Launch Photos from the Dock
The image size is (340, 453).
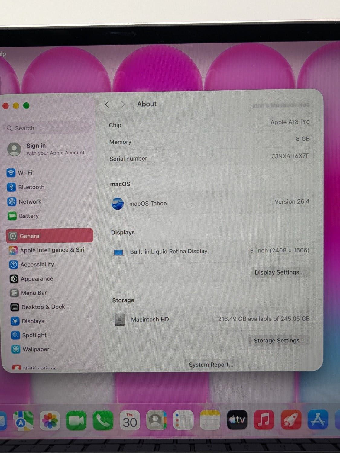[50, 420]
